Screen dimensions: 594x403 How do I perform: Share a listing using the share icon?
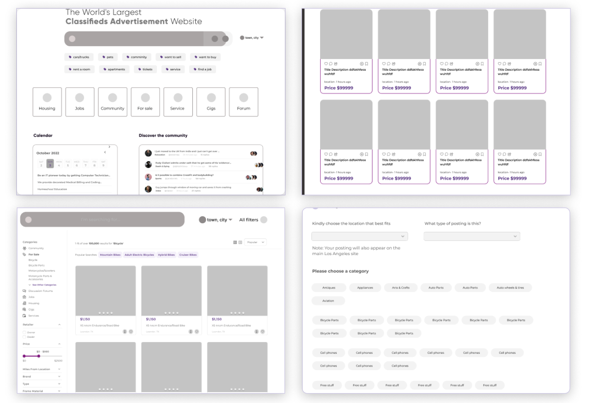[x=335, y=63]
